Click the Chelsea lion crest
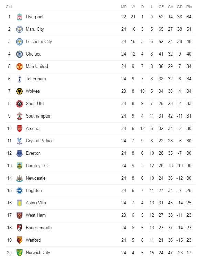 coord(19,54)
